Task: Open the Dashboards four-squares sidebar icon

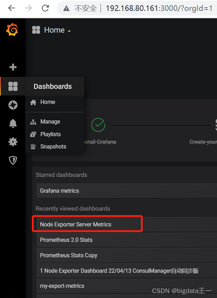Action: (13, 86)
